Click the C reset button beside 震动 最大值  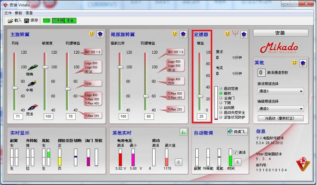pyautogui.click(x=178, y=162)
